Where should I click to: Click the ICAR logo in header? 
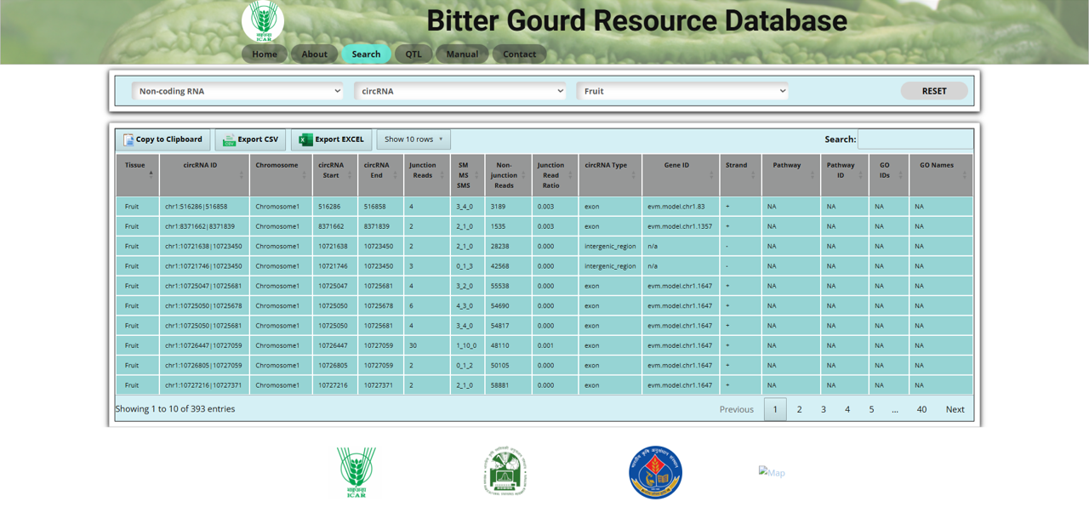[263, 21]
